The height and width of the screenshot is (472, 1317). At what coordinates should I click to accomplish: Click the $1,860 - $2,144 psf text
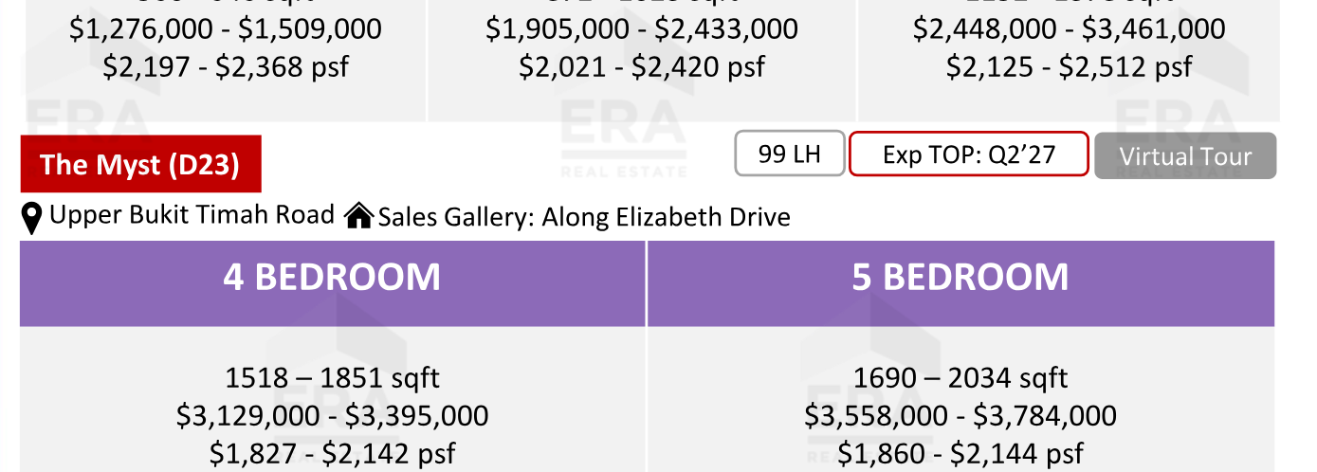(960, 452)
